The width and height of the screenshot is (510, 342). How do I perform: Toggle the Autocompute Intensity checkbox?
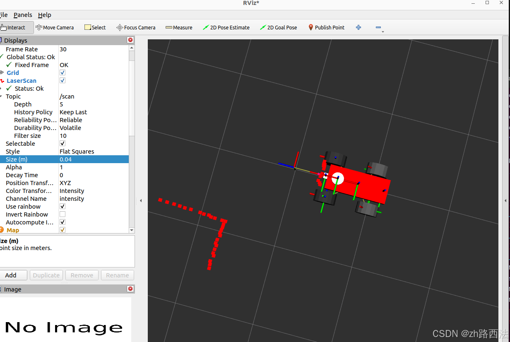pyautogui.click(x=63, y=222)
